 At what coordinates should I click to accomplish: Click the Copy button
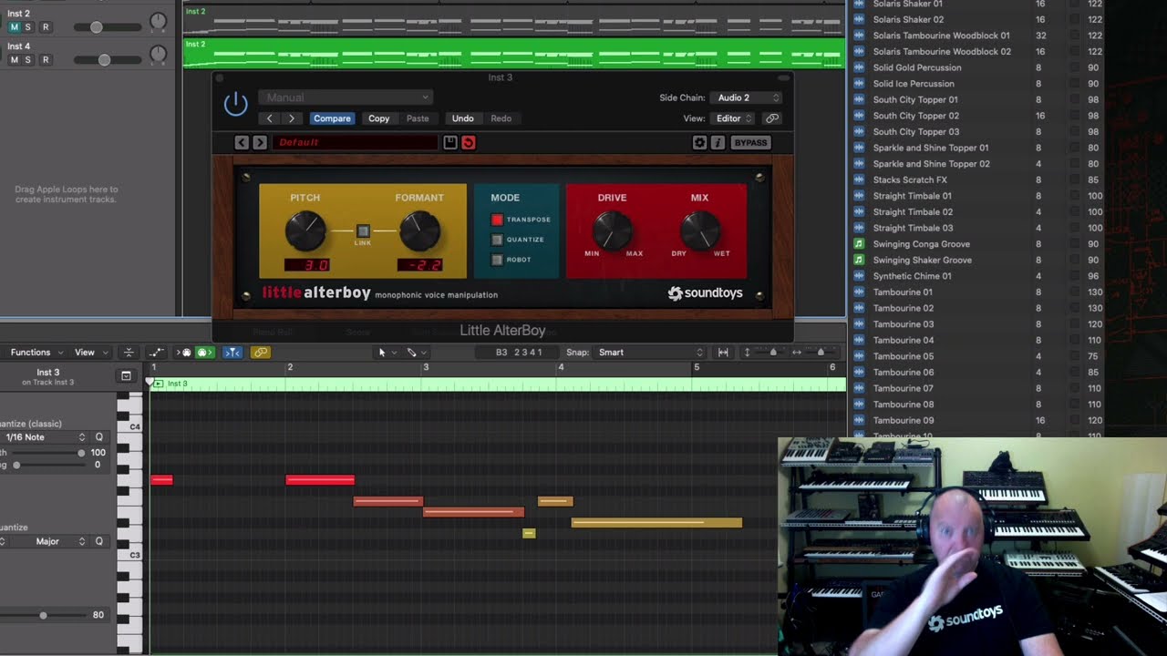pyautogui.click(x=378, y=118)
